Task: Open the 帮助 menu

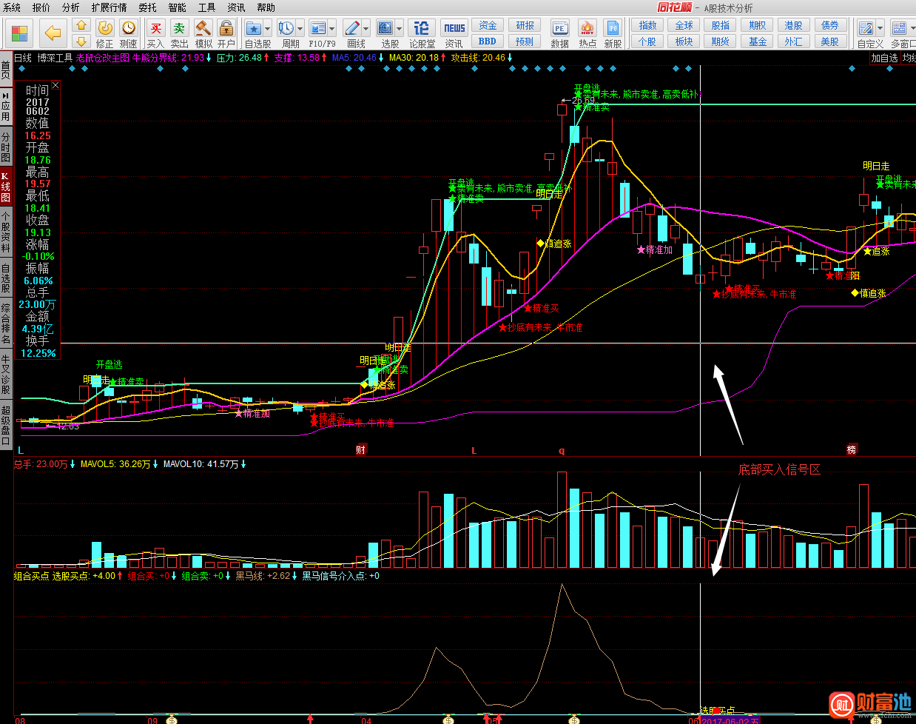Action: point(266,7)
